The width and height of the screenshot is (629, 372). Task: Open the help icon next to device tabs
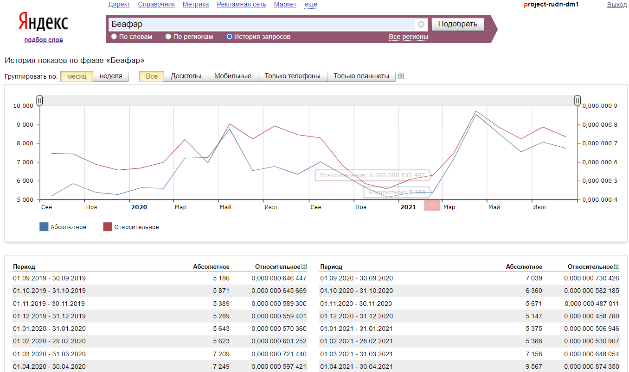pyautogui.click(x=401, y=76)
